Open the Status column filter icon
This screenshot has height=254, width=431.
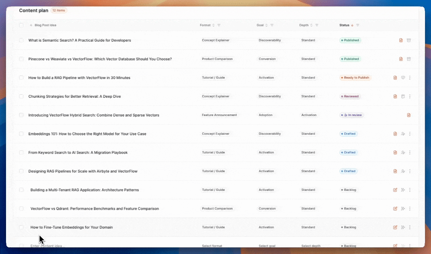tap(358, 25)
